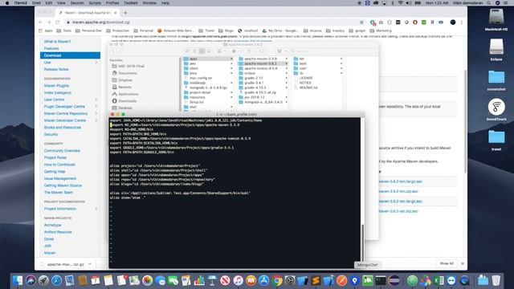Expand Maven Central Repository entry
Image resolution: width=514 pixels, height=289 pixels.
coord(96,113)
